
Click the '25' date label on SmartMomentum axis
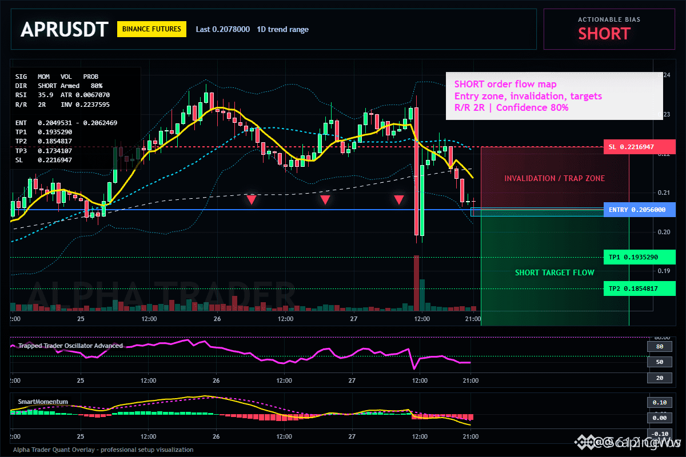81,436
